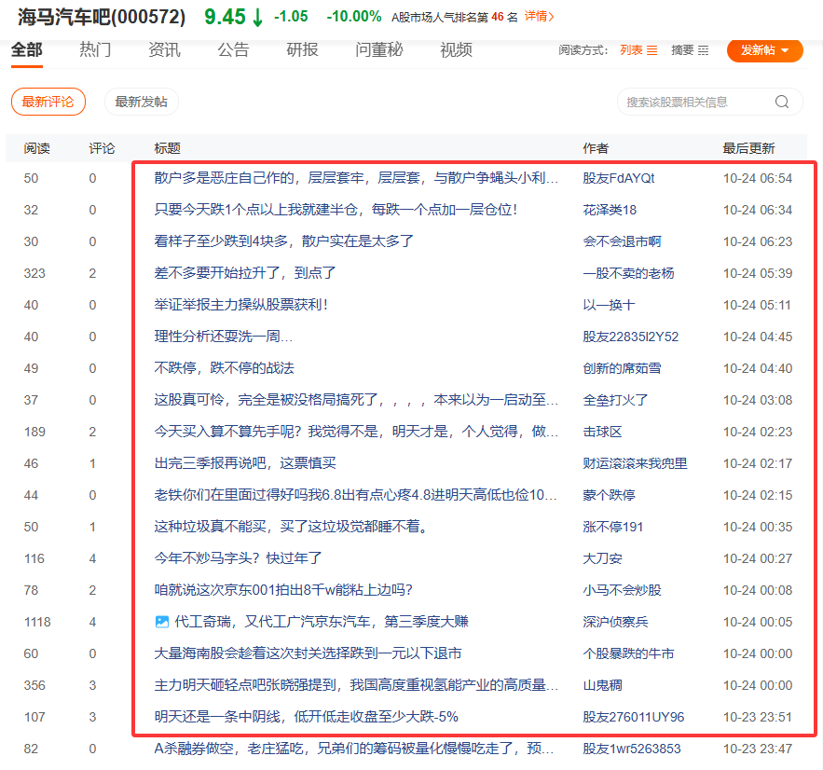The height and width of the screenshot is (770, 823).
Task: Click the image icon before 代工奇瑞 post
Action: click(x=161, y=622)
